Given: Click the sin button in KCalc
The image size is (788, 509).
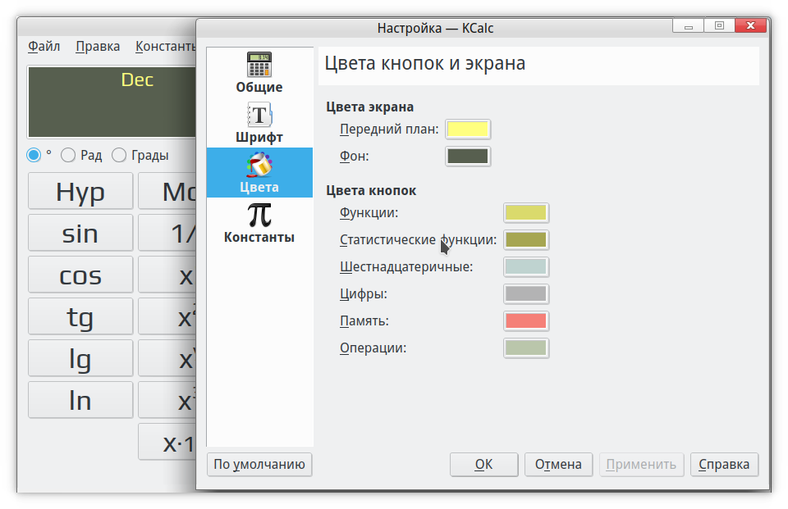Looking at the screenshot, I should coord(80,233).
